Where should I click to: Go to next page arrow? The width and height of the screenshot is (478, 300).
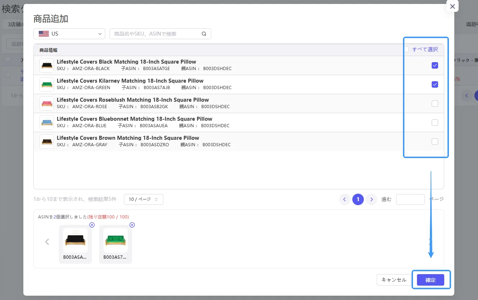(371, 199)
